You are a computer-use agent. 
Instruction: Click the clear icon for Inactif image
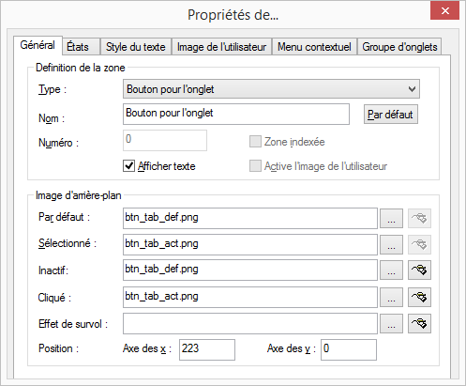(419, 270)
